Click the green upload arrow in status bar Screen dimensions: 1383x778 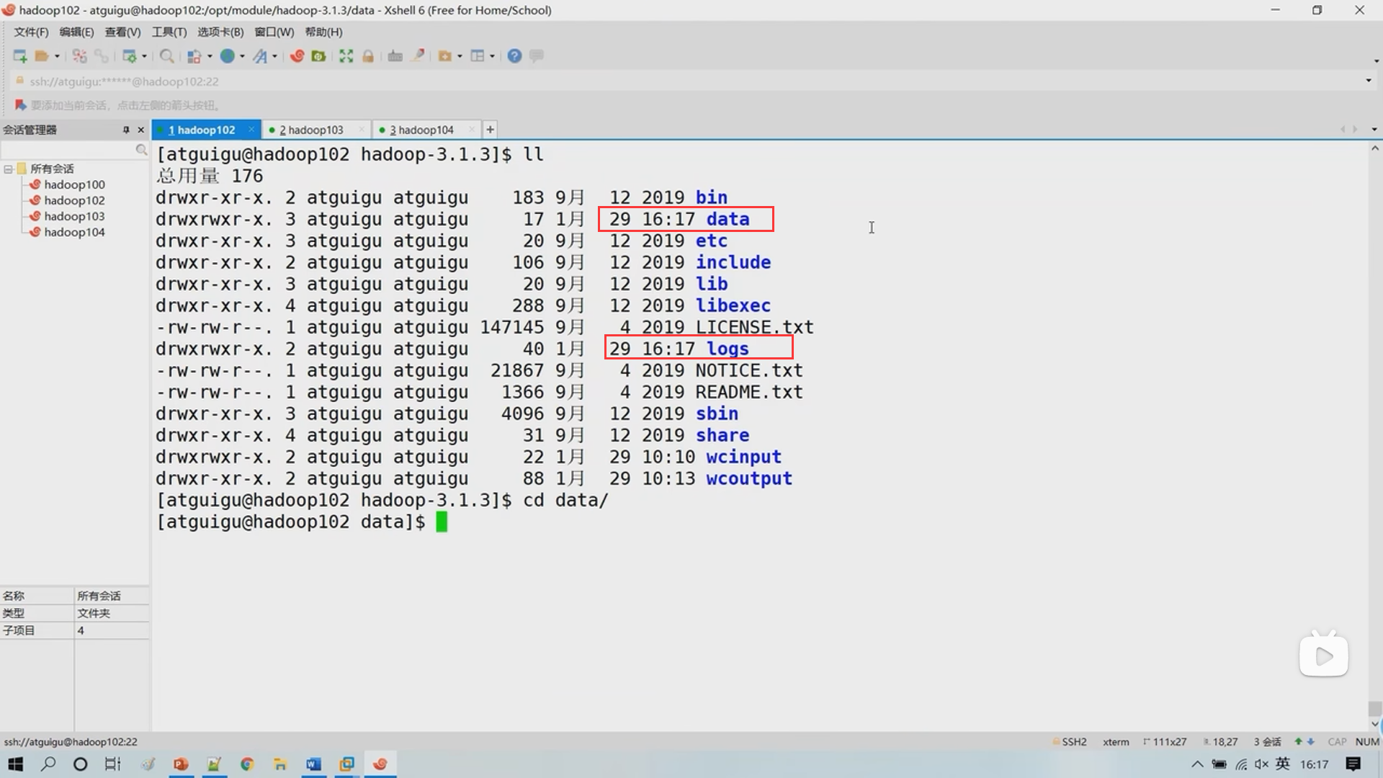tap(1298, 741)
